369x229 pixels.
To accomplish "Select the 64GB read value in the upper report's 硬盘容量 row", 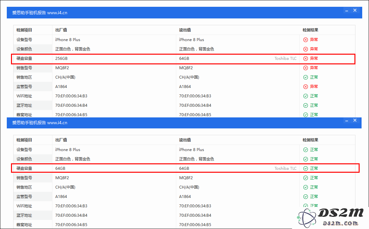I will pos(184,59).
